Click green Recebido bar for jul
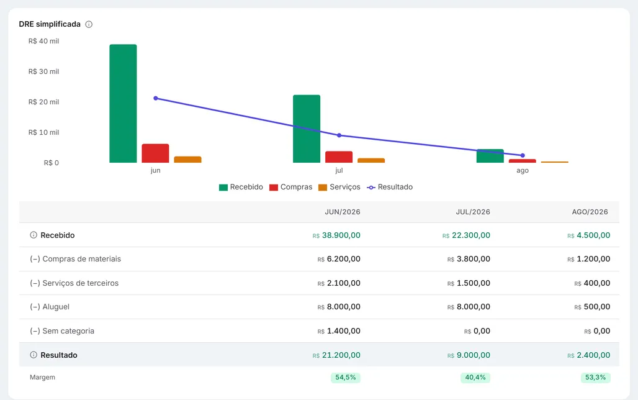The image size is (638, 400). pyautogui.click(x=307, y=129)
